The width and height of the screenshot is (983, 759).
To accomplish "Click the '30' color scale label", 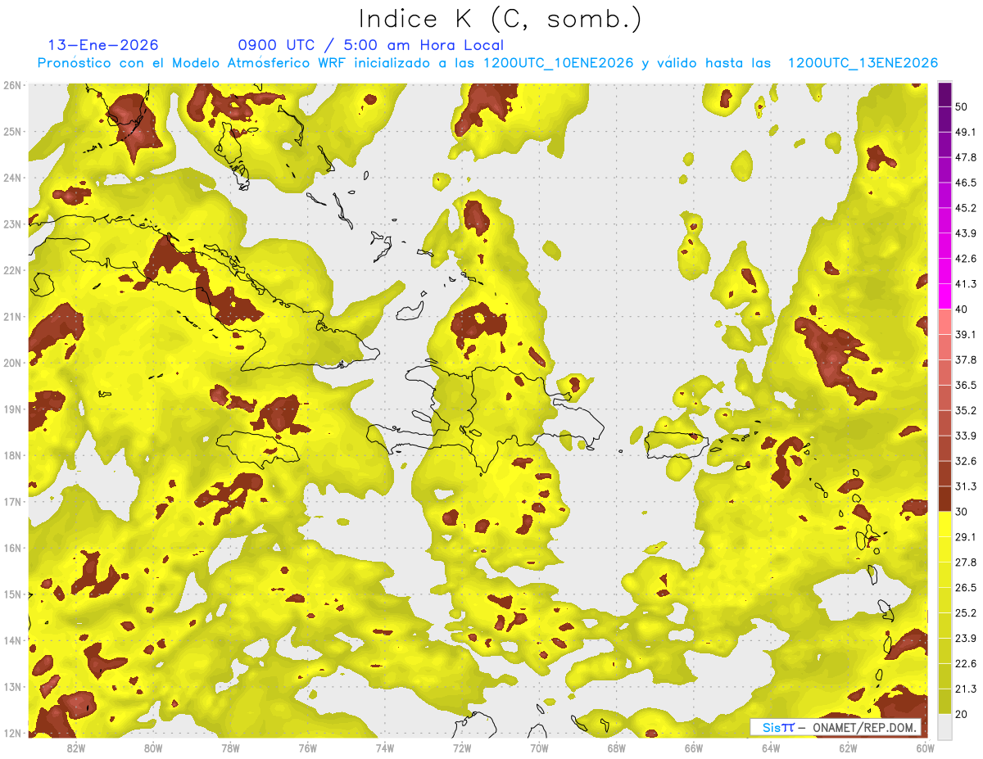I will click(x=962, y=512).
